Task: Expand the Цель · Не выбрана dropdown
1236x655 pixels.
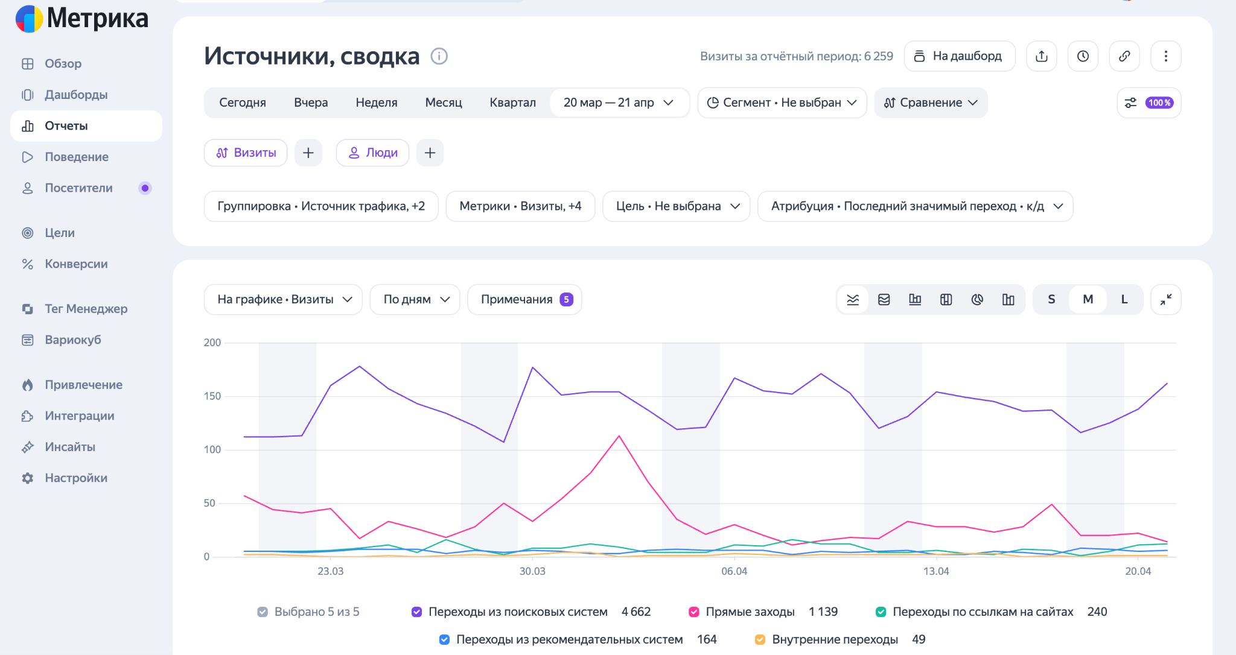Action: [x=677, y=206]
